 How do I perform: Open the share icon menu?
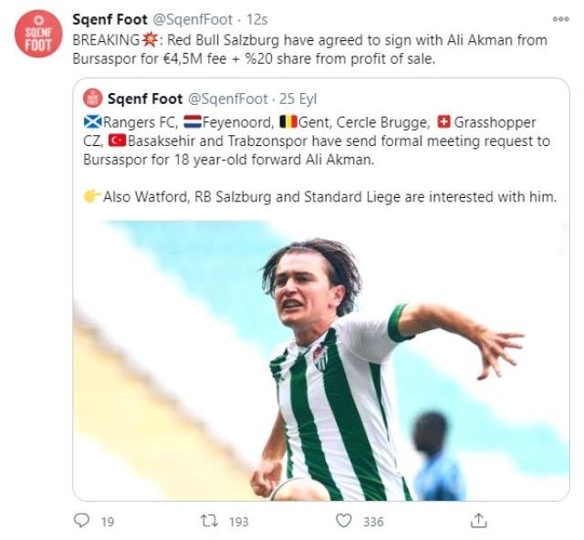[476, 520]
